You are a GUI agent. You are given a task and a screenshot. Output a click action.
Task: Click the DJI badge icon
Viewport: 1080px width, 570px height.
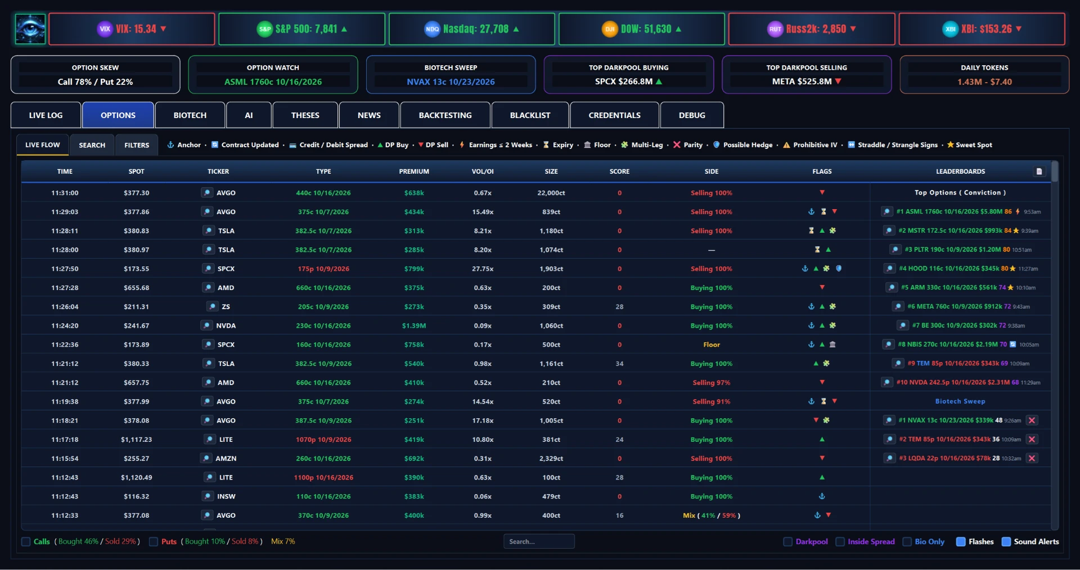click(x=610, y=29)
